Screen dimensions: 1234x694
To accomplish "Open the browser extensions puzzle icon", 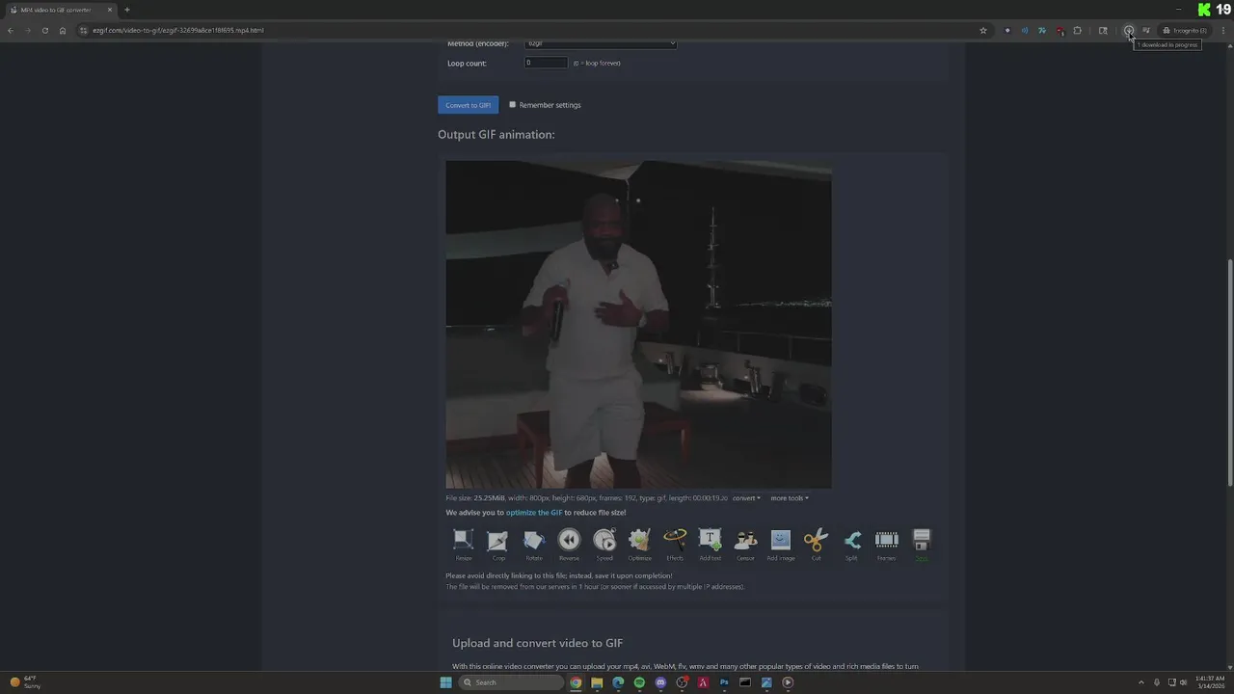I will [x=1077, y=30].
